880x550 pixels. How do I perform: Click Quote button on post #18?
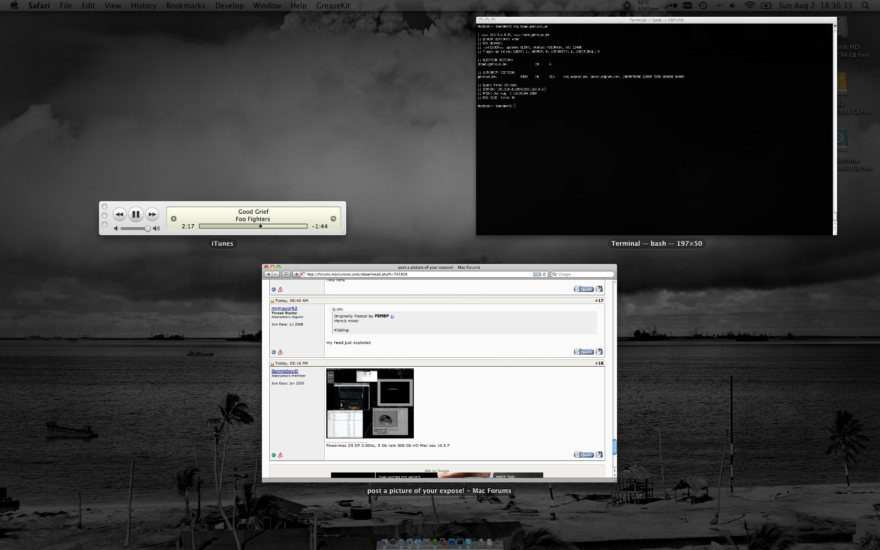[x=584, y=455]
